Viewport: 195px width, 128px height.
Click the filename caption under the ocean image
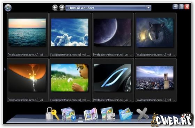click(28, 55)
